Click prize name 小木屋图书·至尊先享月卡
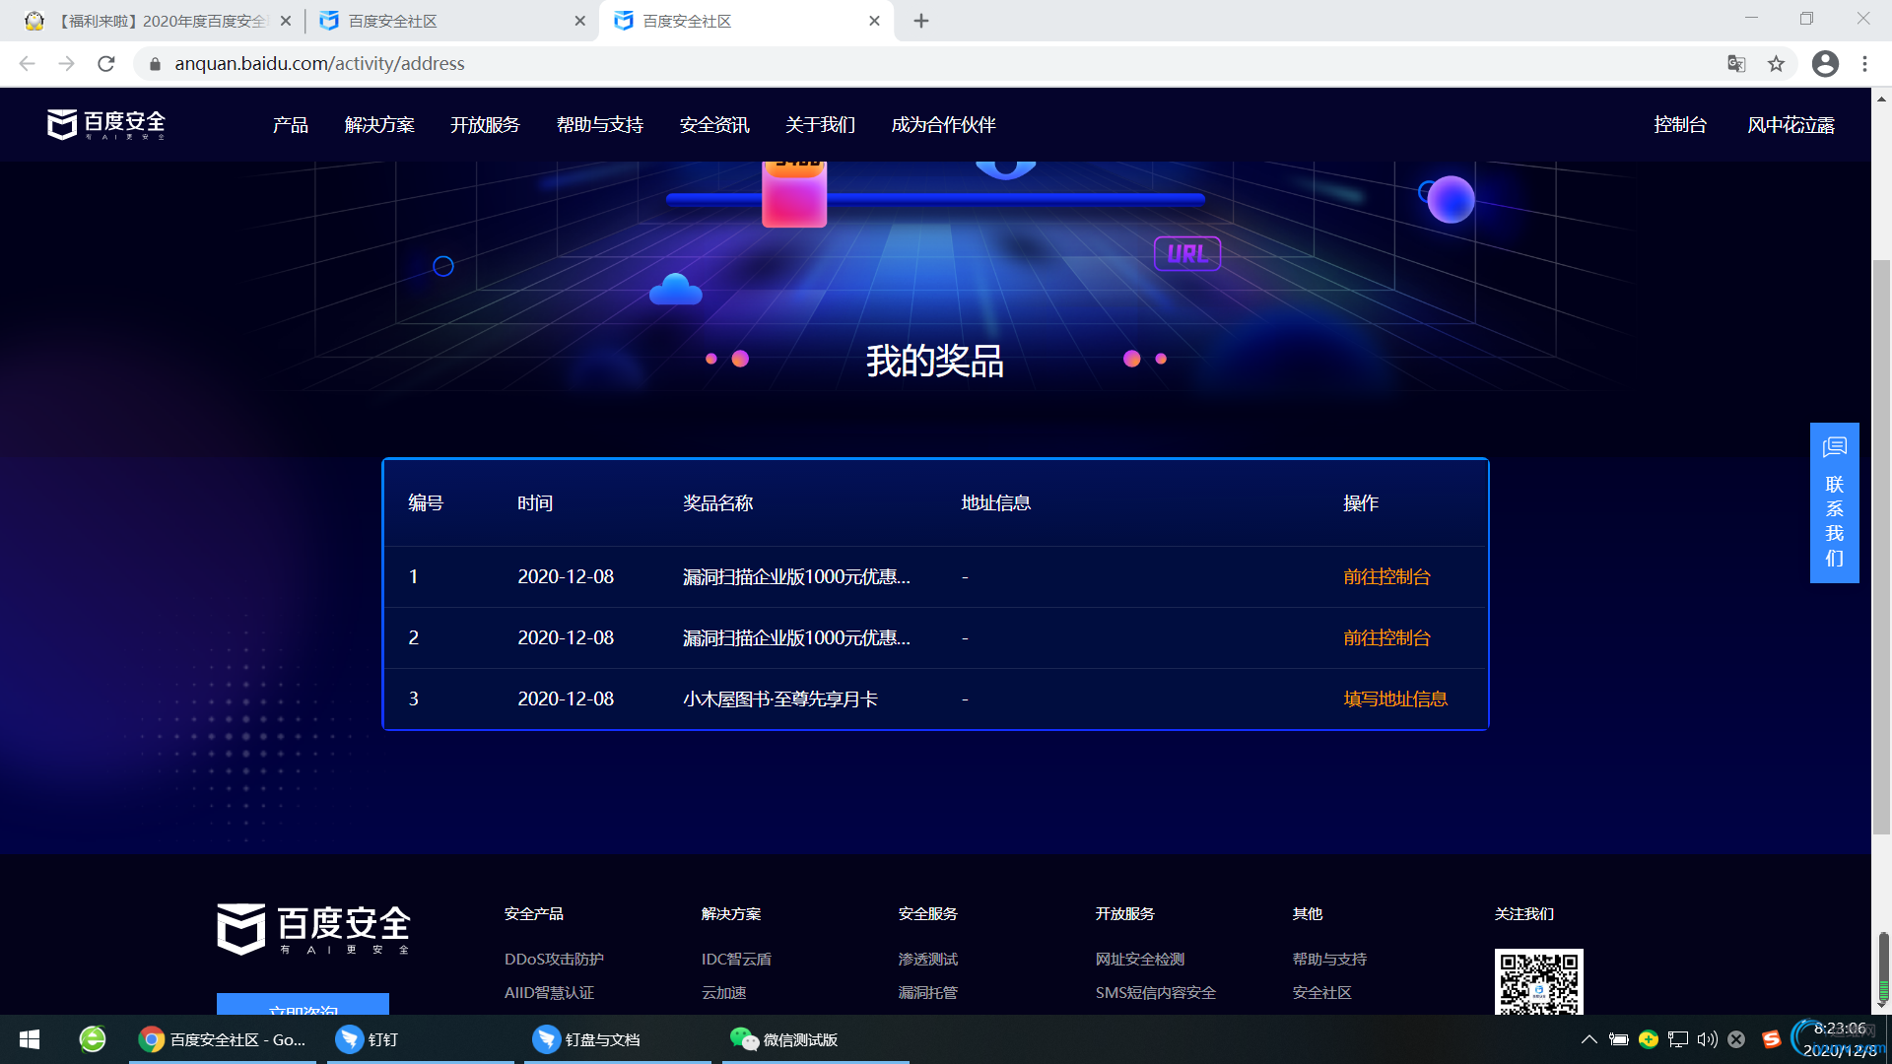The width and height of the screenshot is (1892, 1064). coord(780,699)
